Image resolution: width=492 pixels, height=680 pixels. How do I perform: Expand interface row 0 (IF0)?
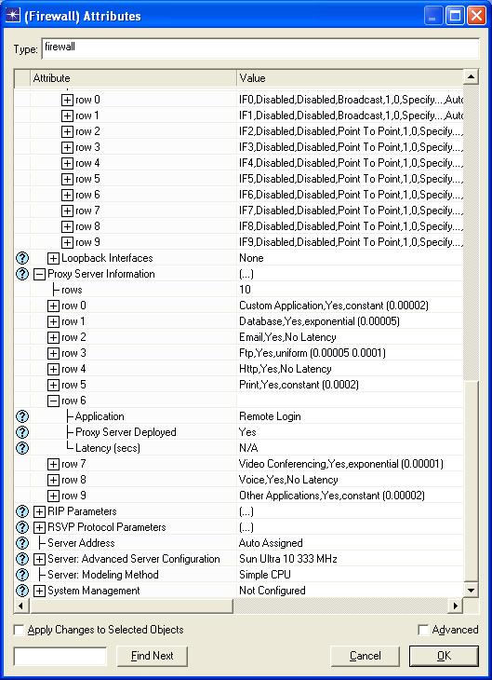click(67, 101)
